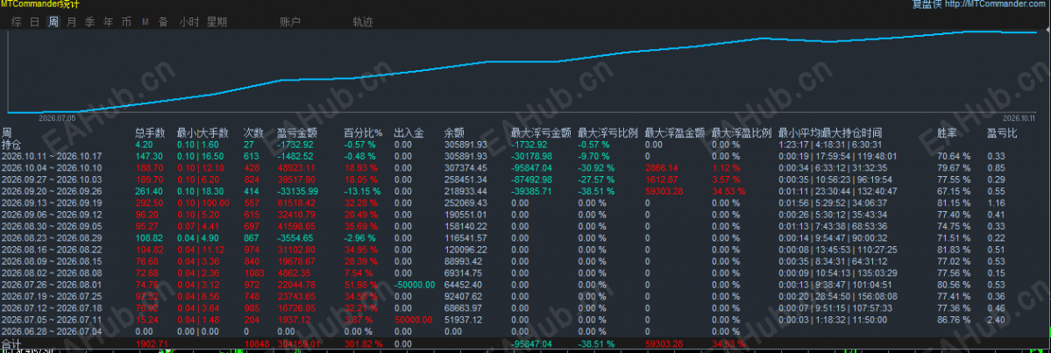Open the 备 tab

coord(163,22)
